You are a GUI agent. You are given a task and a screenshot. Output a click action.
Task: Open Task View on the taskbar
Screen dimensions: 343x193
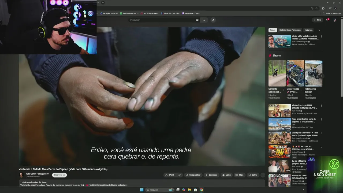(x=178, y=190)
